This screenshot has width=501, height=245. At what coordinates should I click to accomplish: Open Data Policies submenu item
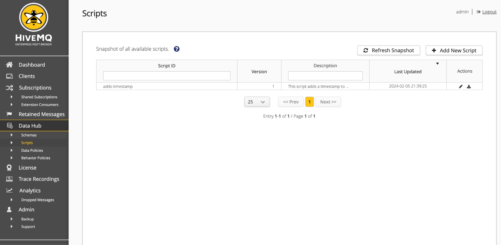point(32,150)
